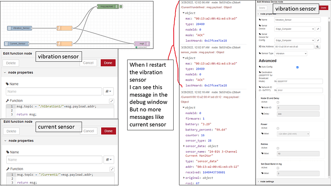Screen dimensions: 331x186
Task: Enable the Set Dead Band Active checkbox
Action: coord(278,168)
